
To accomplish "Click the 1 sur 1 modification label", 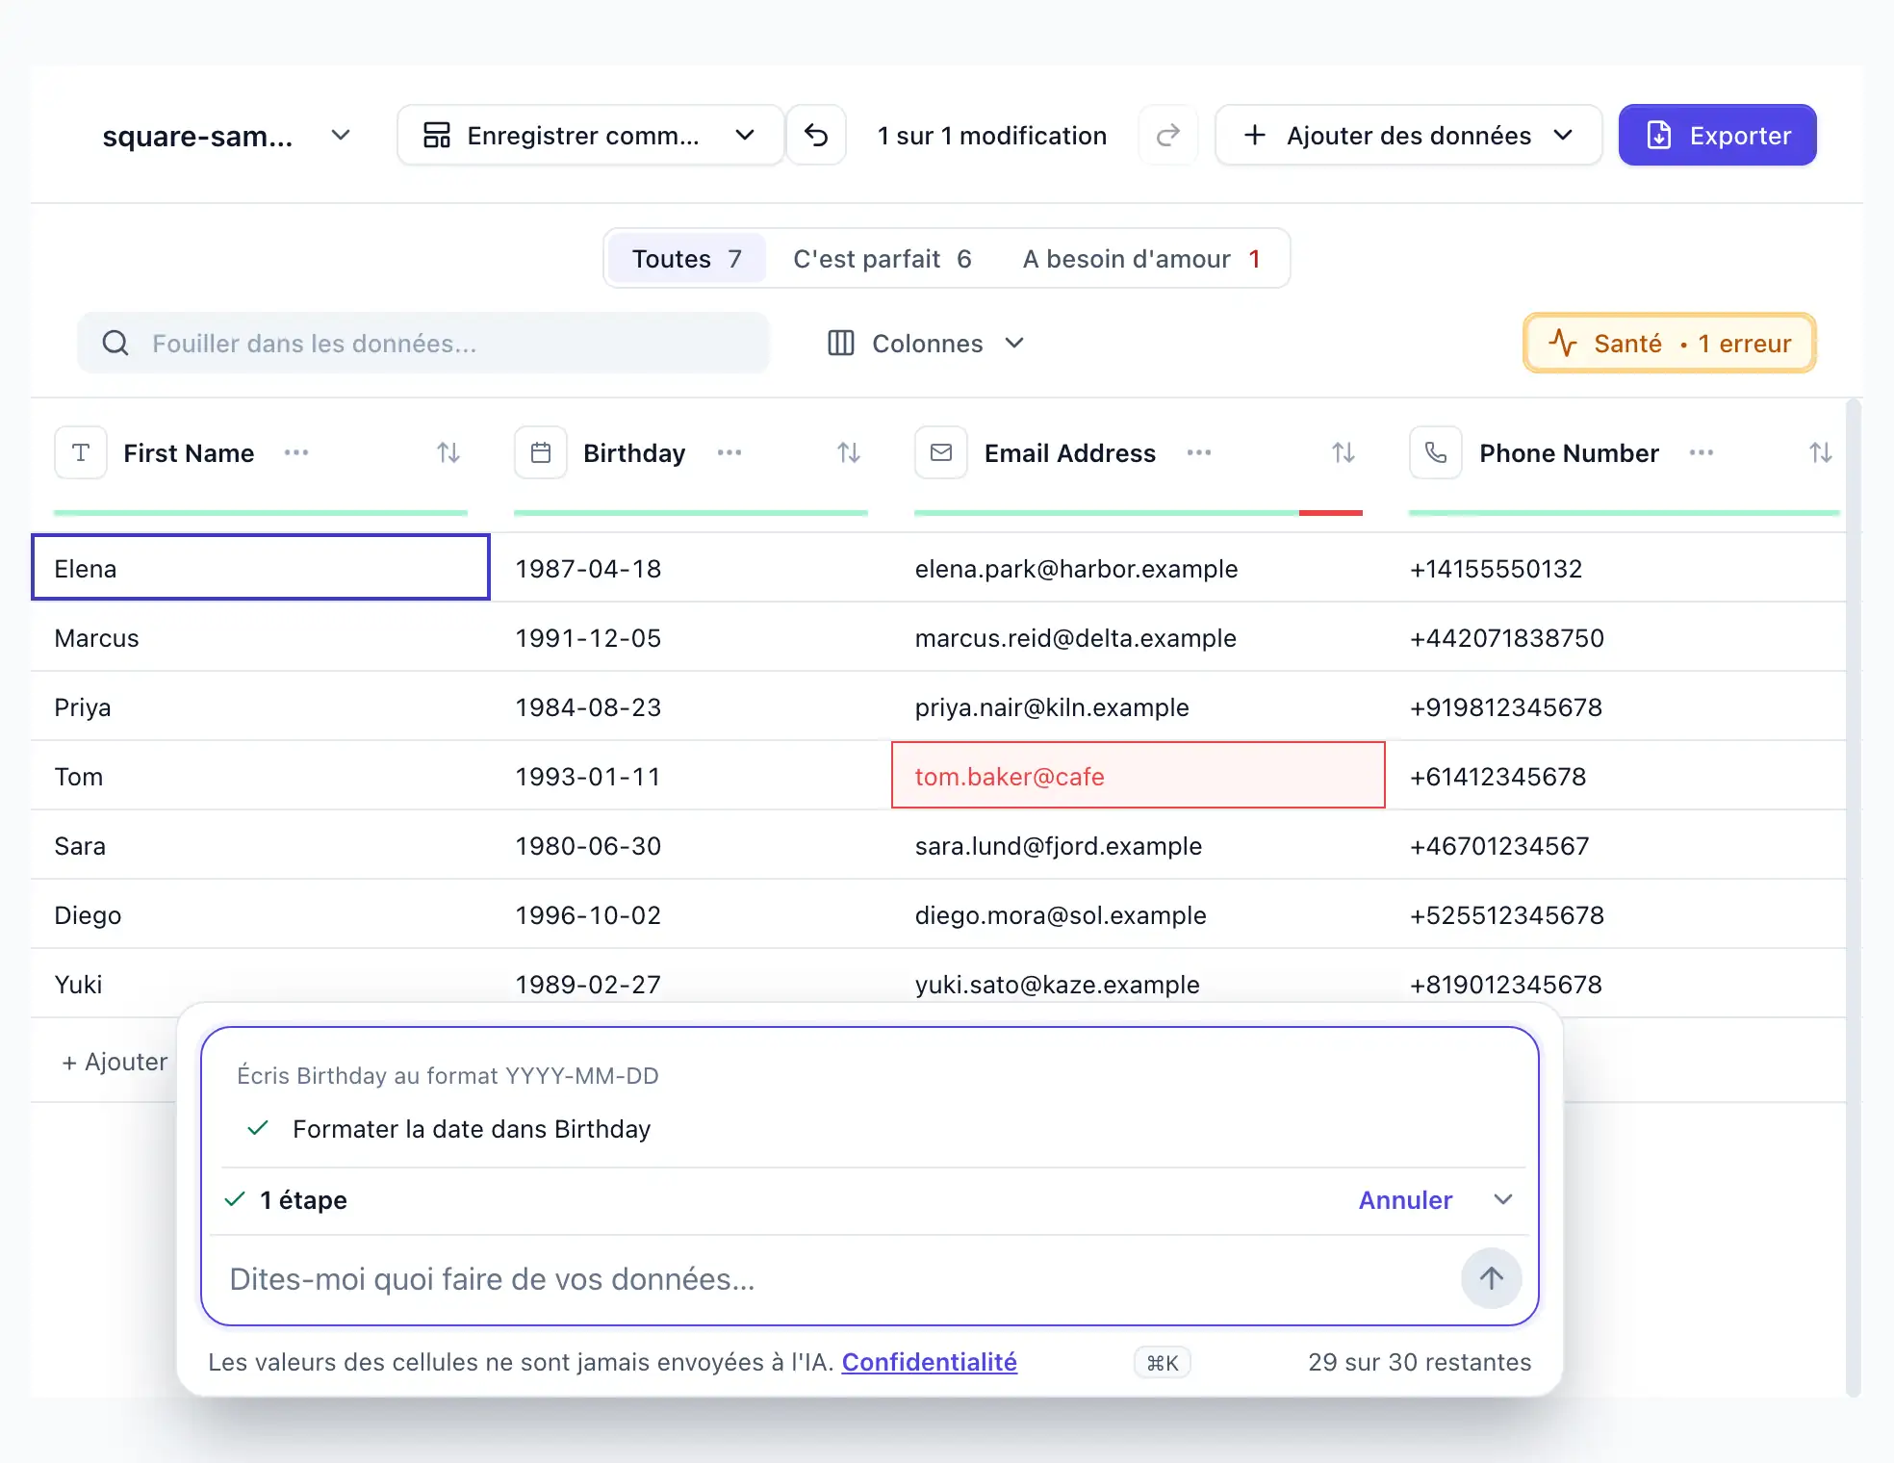I will pyautogui.click(x=992, y=136).
